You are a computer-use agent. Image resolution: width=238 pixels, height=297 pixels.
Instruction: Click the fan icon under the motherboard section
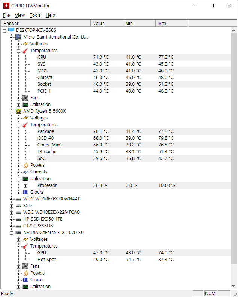pyautogui.click(x=25, y=98)
